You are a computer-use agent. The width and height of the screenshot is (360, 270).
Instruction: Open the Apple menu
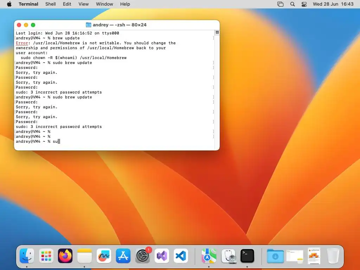(9, 4)
